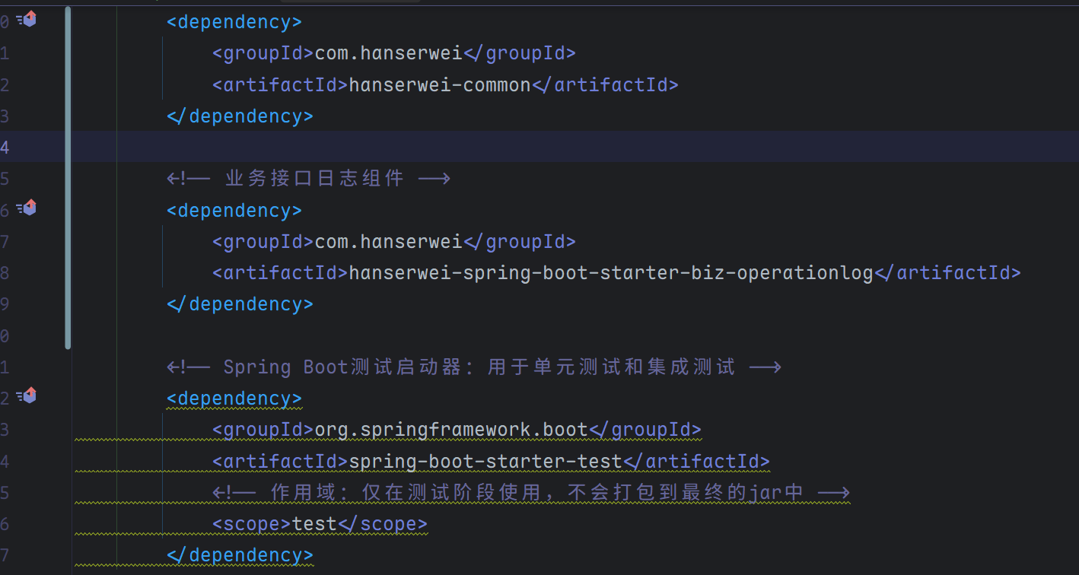The height and width of the screenshot is (575, 1079).
Task: Click the hanserwei-spring-boot-starter-biz-operationlog artifactId value
Action: pos(611,272)
